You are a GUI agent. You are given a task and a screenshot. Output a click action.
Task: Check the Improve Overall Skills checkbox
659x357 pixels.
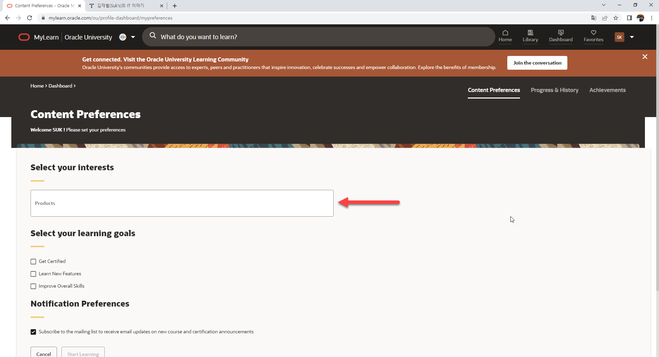pyautogui.click(x=33, y=286)
